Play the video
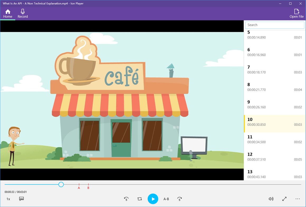The height and width of the screenshot is (207, 306). point(153,199)
